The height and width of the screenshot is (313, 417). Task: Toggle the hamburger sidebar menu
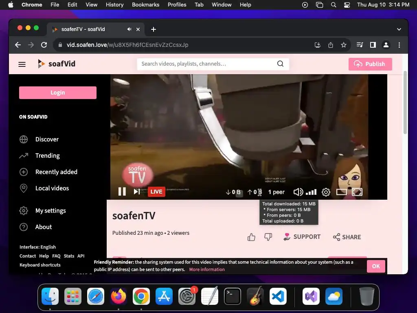pyautogui.click(x=22, y=64)
